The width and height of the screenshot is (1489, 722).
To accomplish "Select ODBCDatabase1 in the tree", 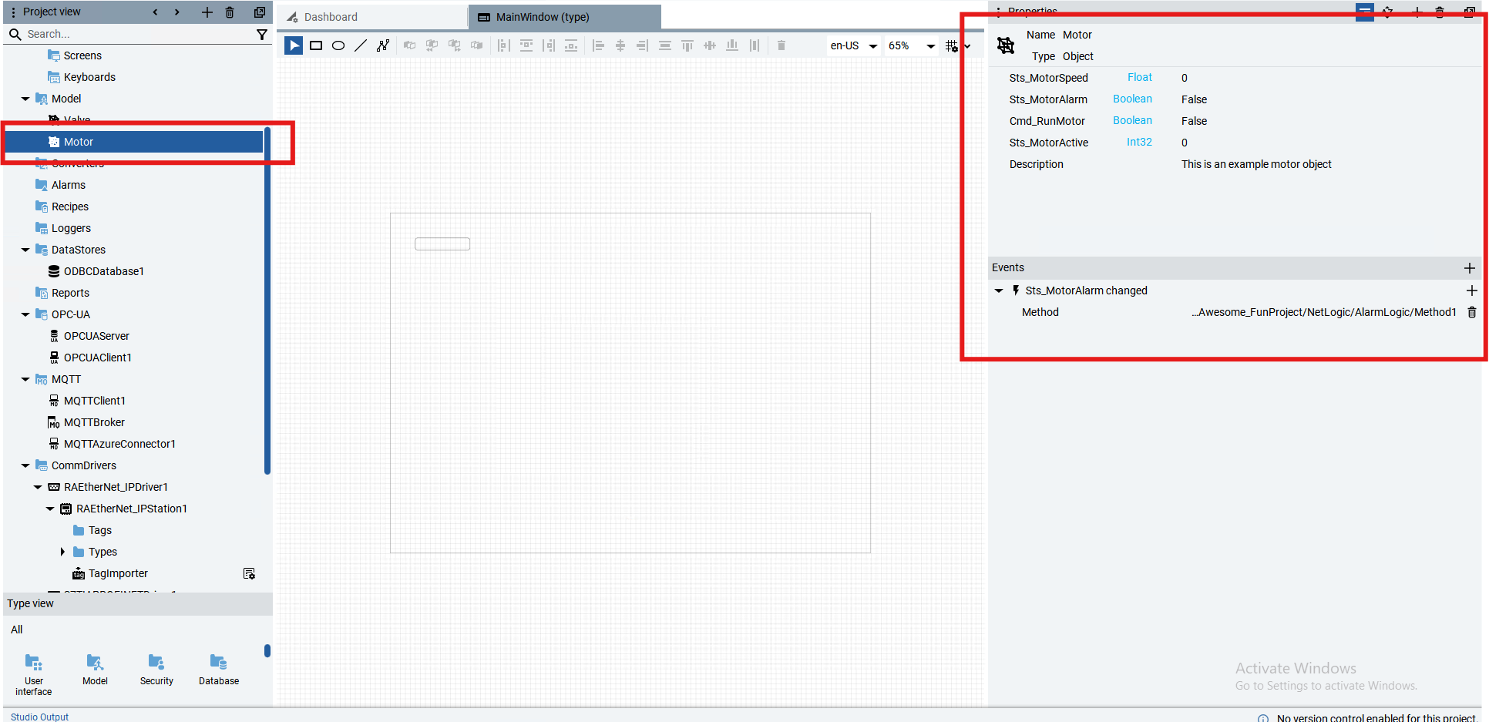I will point(103,271).
